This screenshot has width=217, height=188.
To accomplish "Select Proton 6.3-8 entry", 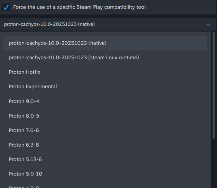I will coord(24,145).
